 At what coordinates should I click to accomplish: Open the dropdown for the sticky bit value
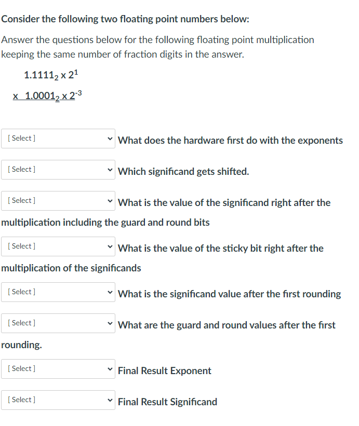pos(57,246)
